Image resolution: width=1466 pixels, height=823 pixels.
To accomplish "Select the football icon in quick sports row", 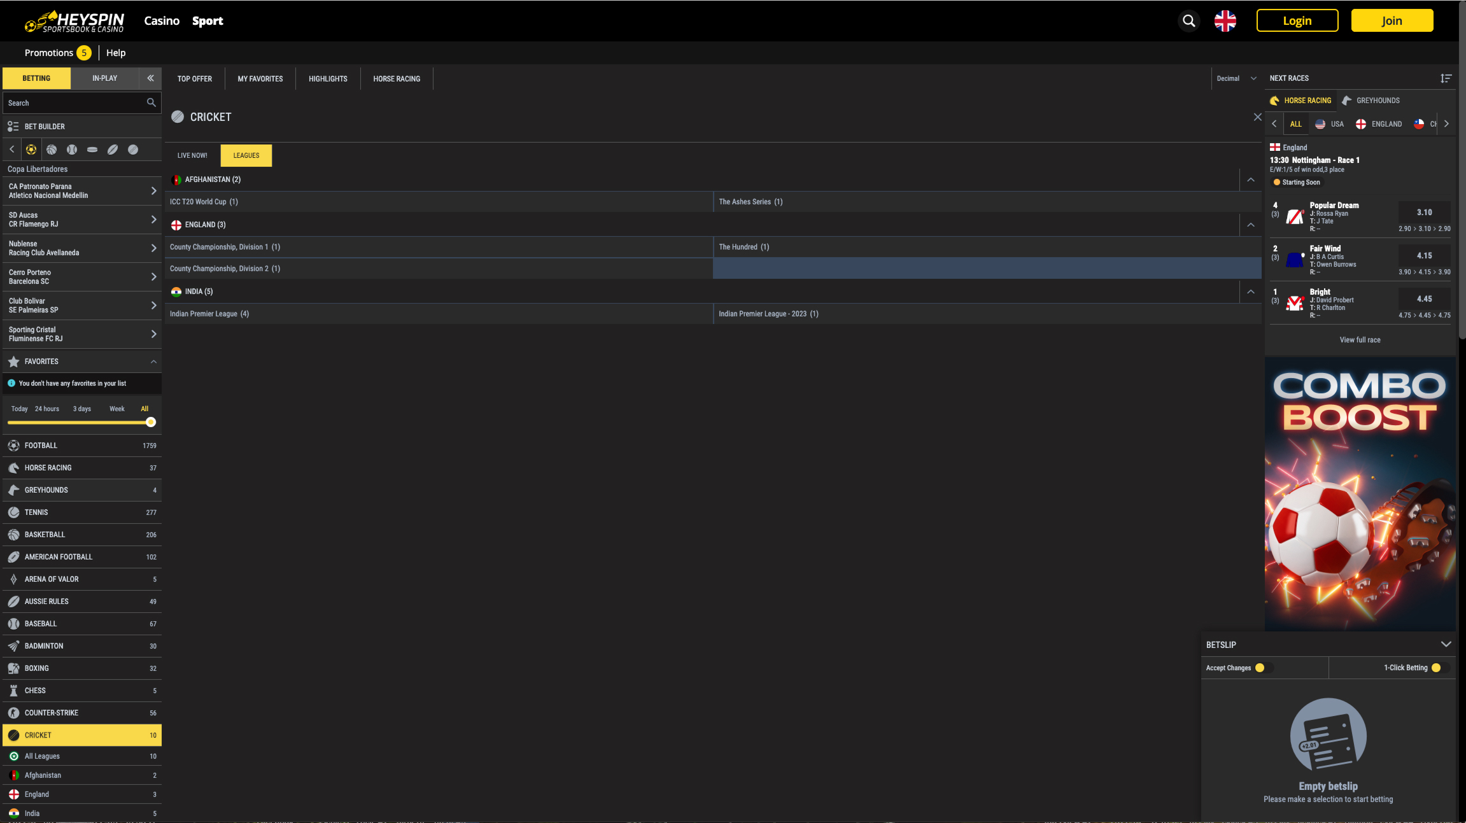I will 31,150.
